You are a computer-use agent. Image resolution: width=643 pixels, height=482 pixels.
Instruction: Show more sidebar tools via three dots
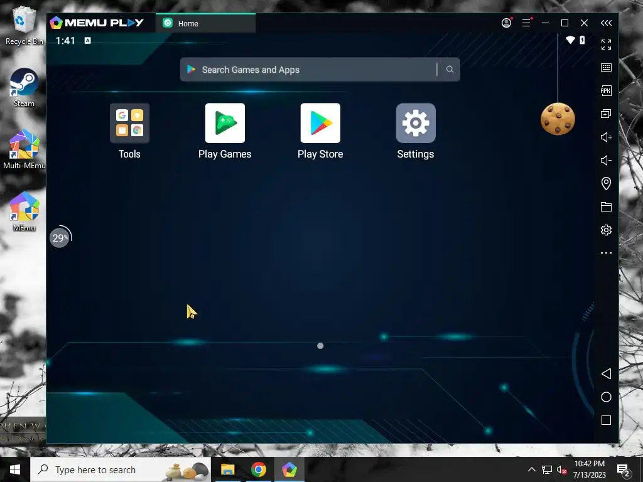click(x=606, y=253)
